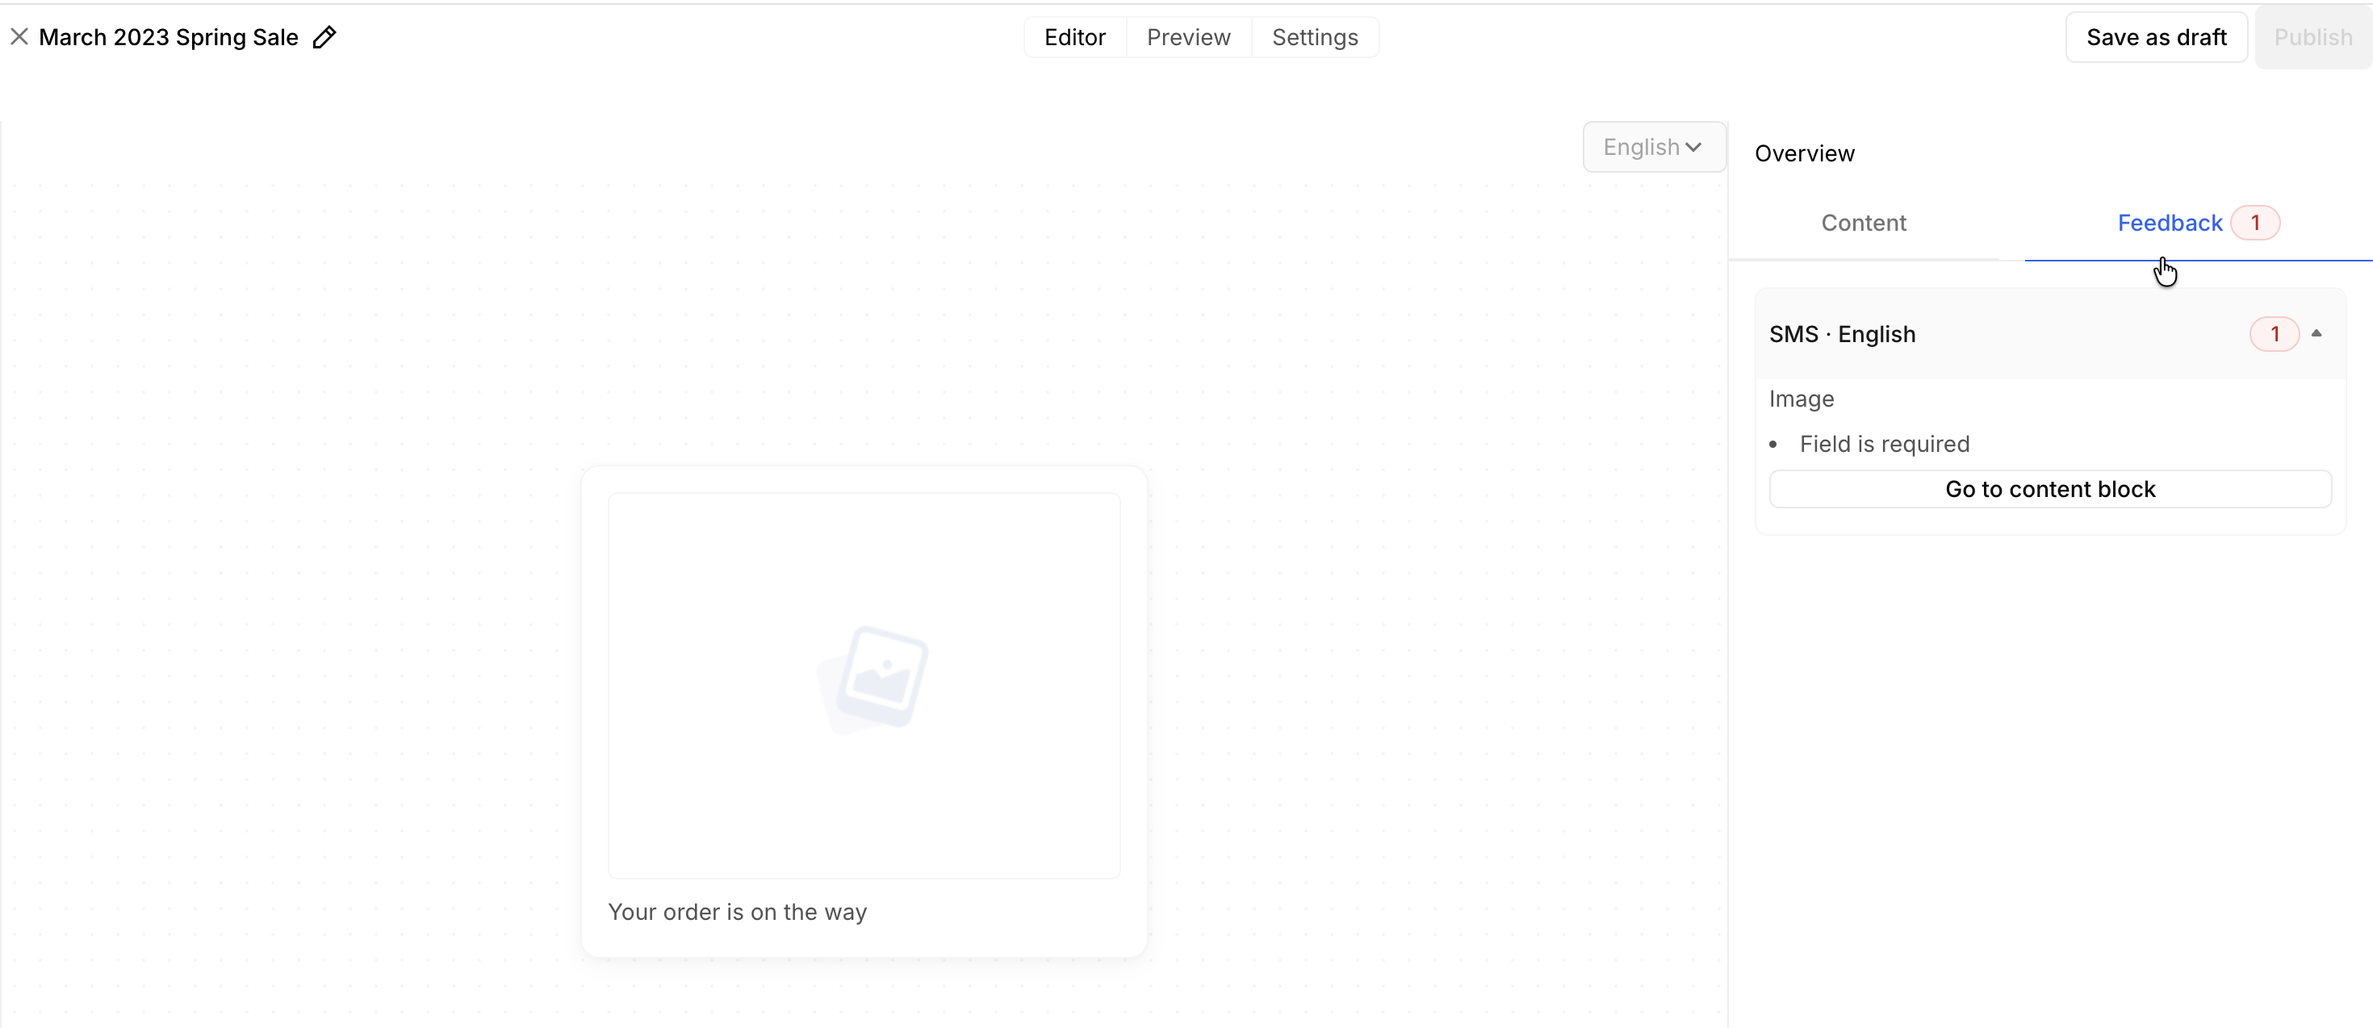Click the Publish button
Screen dimensions: 2373x1028
(2312, 37)
